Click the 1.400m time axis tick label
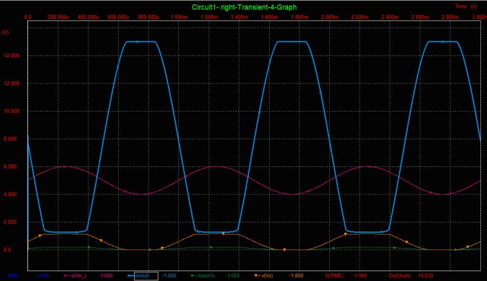 [x=239, y=17]
